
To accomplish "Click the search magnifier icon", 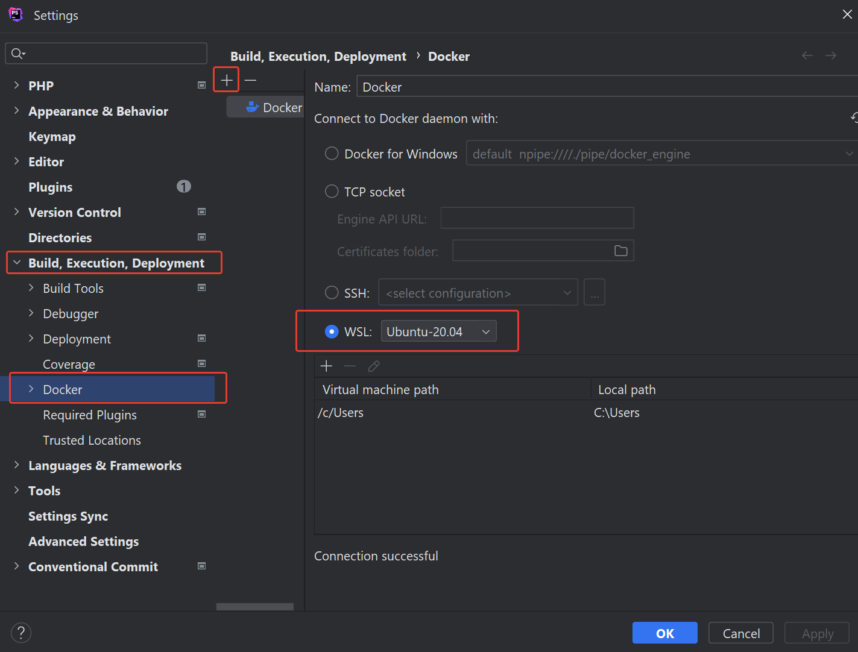I will point(17,54).
